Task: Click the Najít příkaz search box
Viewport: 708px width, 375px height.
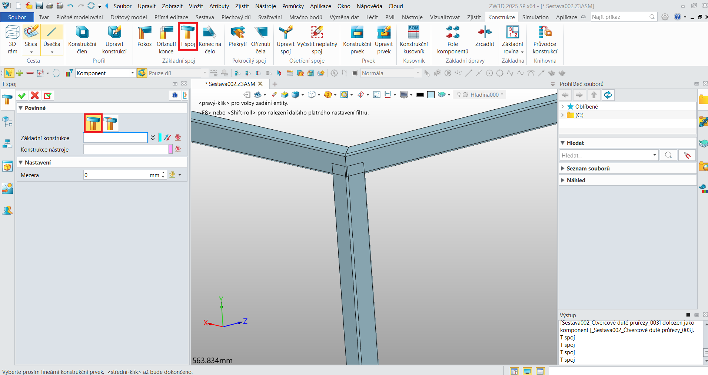Action: pyautogui.click(x=620, y=17)
